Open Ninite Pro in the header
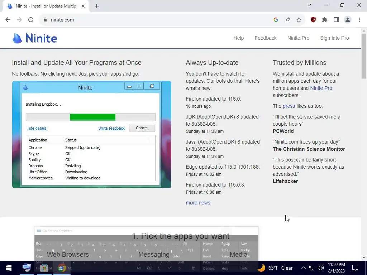Viewport: 367px width, 275px height. (298, 38)
